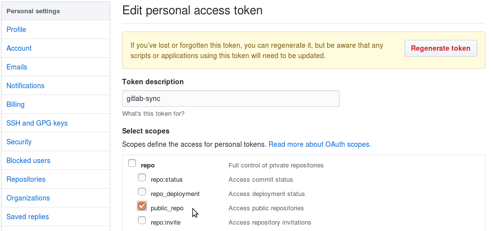Enable the repo:status scope checkbox
Viewport: 492px width, 231px height.
[142, 178]
